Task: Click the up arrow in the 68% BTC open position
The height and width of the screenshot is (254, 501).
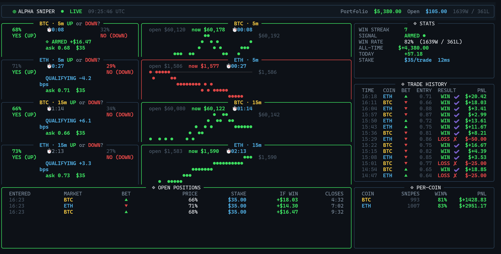Action: click(126, 212)
